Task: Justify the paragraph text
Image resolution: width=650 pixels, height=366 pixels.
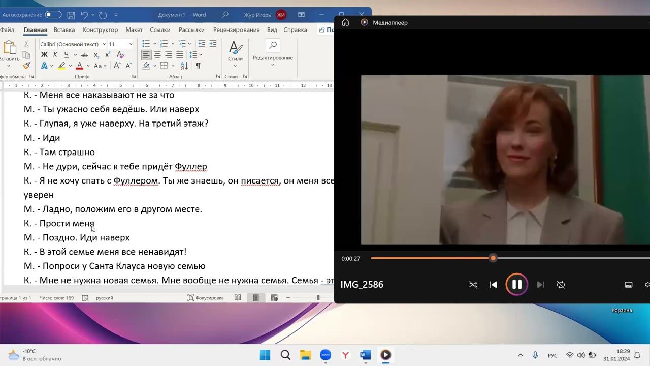Action: tap(180, 55)
